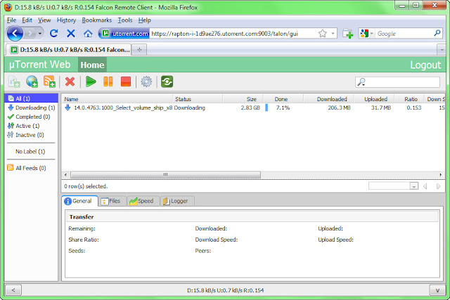This screenshot has width=450, height=300.
Task: Open the back/forward history dropdown arrow
Action: tap(40, 34)
